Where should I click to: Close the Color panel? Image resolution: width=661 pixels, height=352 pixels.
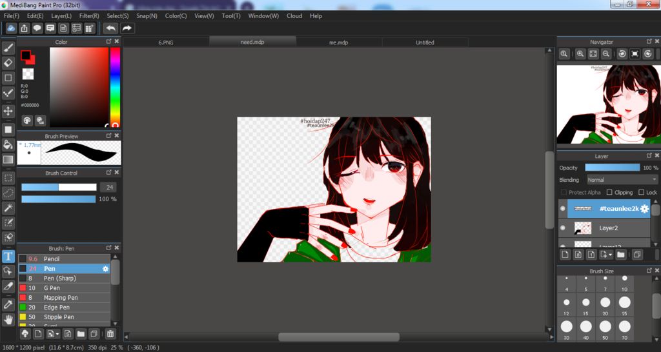117,42
